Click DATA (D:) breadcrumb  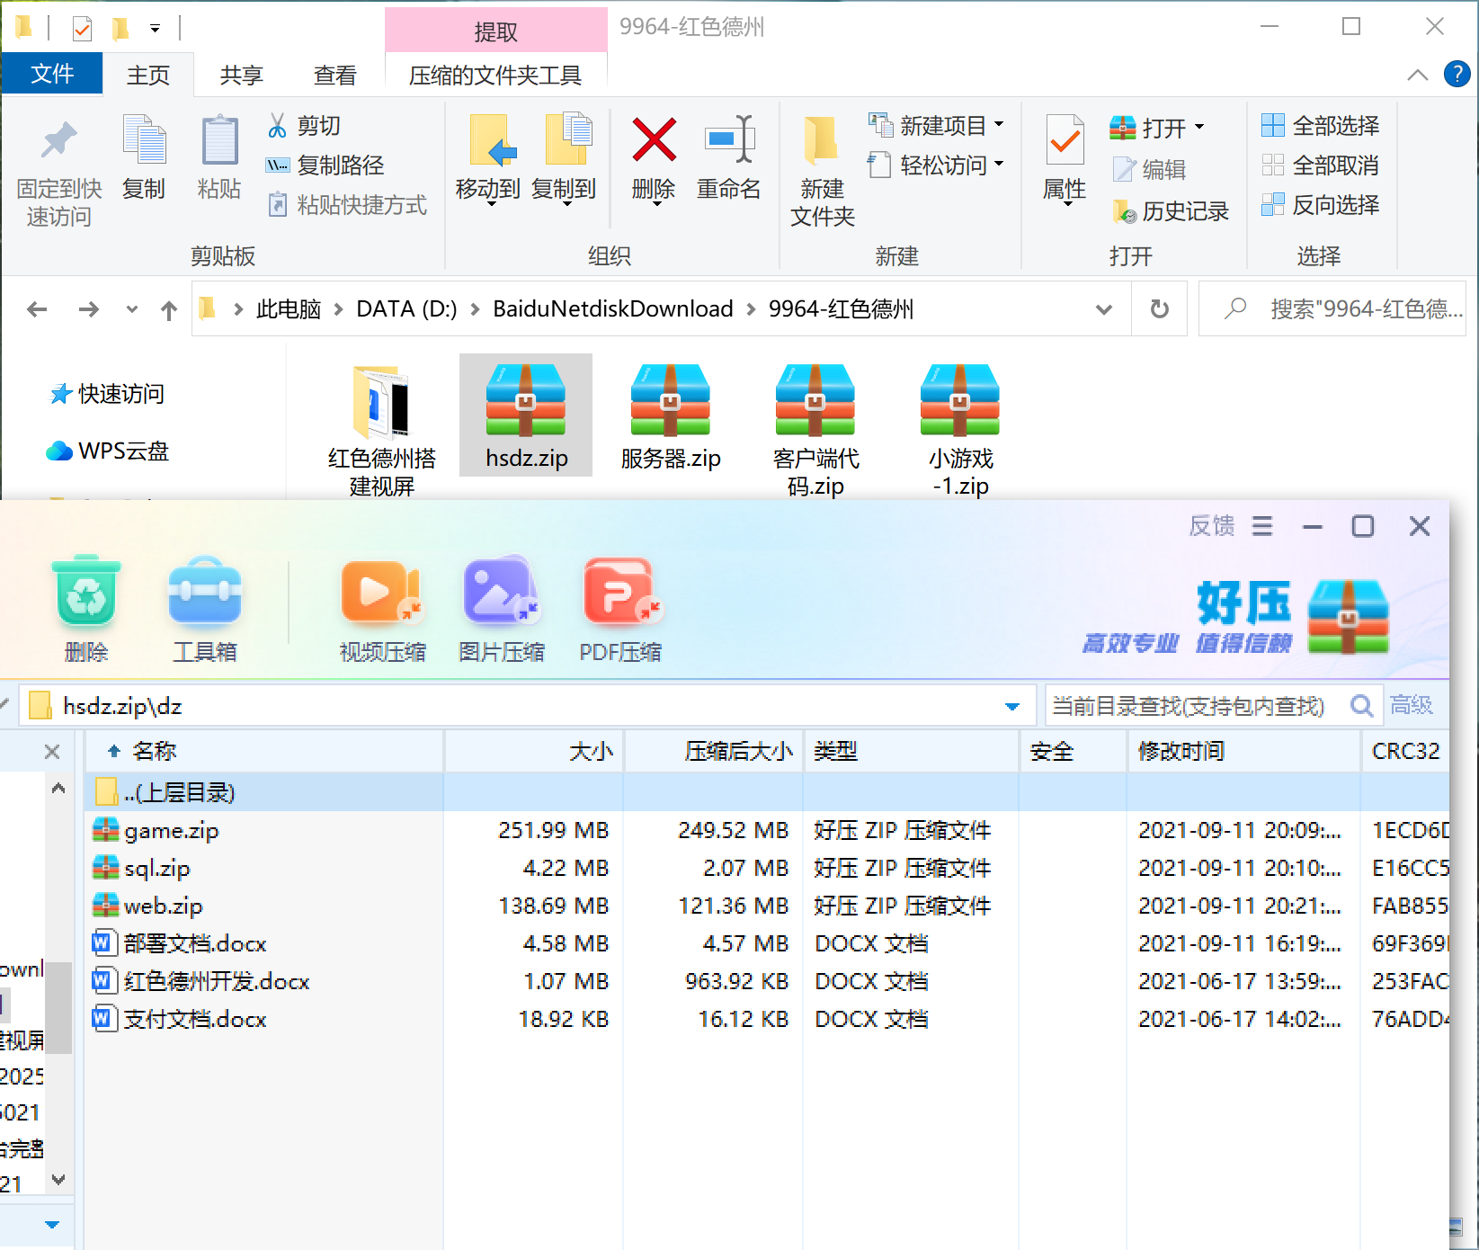pyautogui.click(x=406, y=309)
